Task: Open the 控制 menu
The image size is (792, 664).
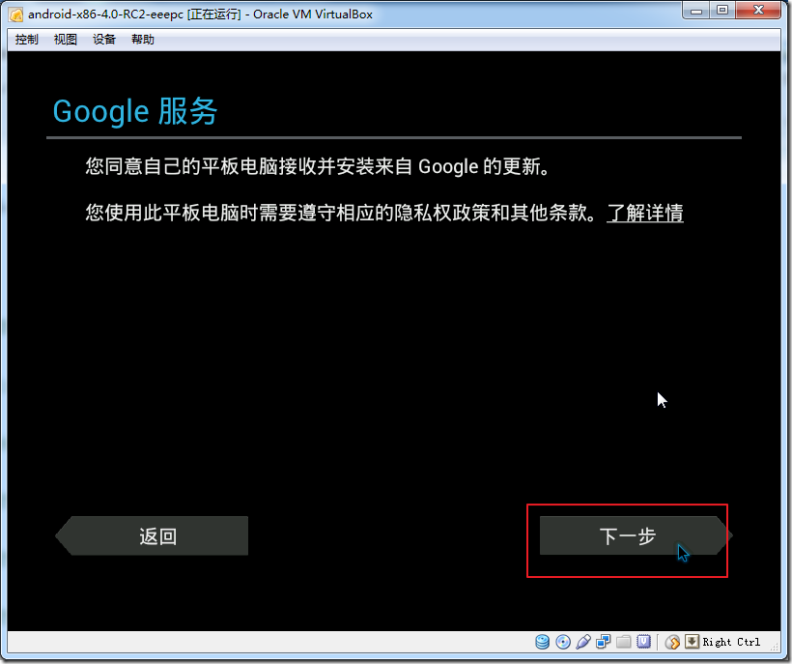Action: click(26, 40)
